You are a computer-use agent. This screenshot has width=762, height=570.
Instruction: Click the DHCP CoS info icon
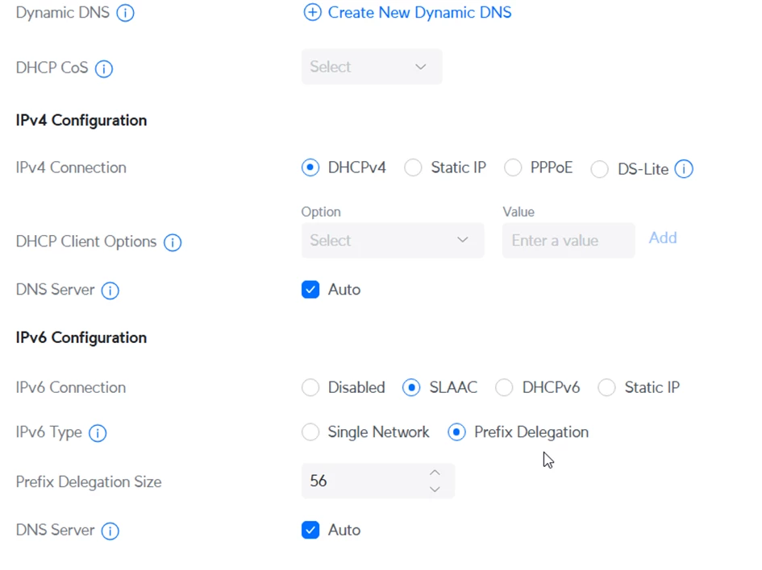103,68
